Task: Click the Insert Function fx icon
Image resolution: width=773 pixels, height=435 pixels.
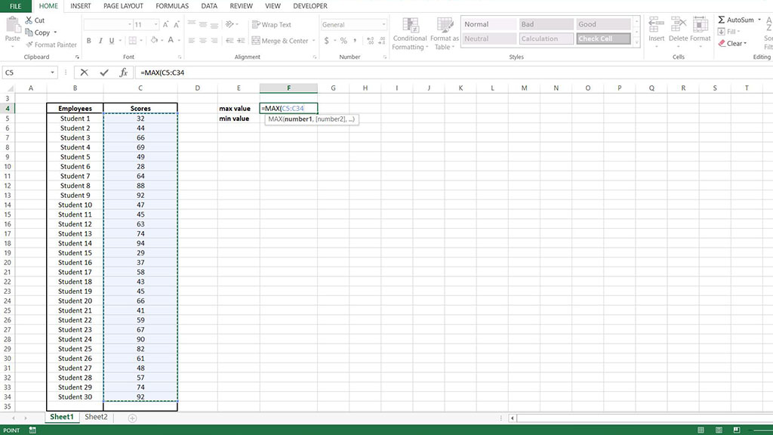Action: [123, 72]
